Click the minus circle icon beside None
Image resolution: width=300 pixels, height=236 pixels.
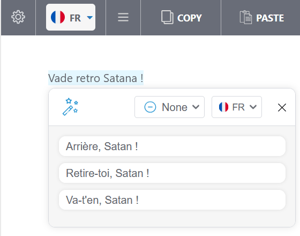tap(150, 107)
